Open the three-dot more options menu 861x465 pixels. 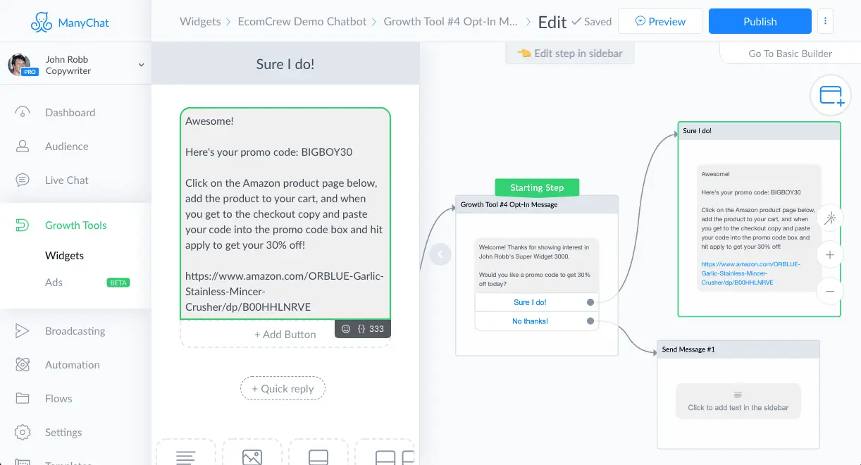click(x=825, y=21)
